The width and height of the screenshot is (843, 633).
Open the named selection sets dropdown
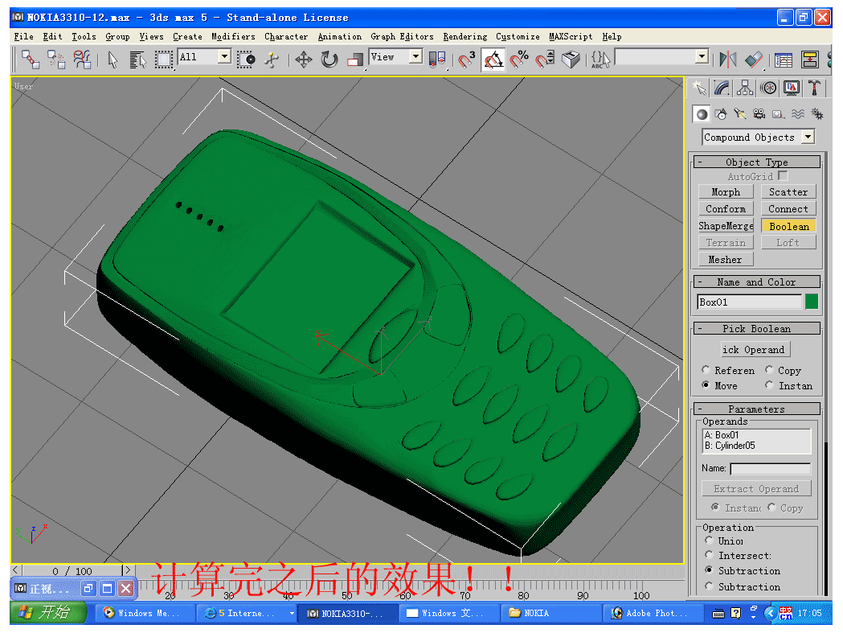[701, 56]
